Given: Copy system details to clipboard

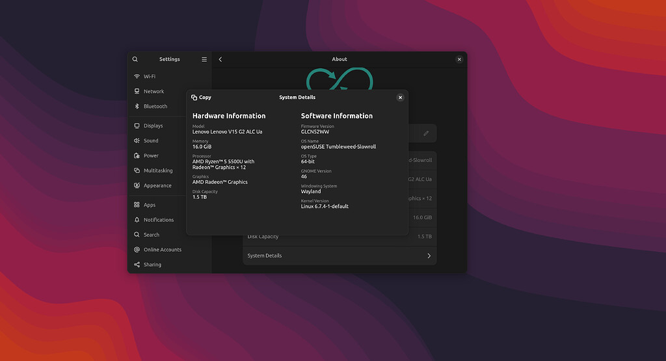Looking at the screenshot, I should [x=201, y=98].
